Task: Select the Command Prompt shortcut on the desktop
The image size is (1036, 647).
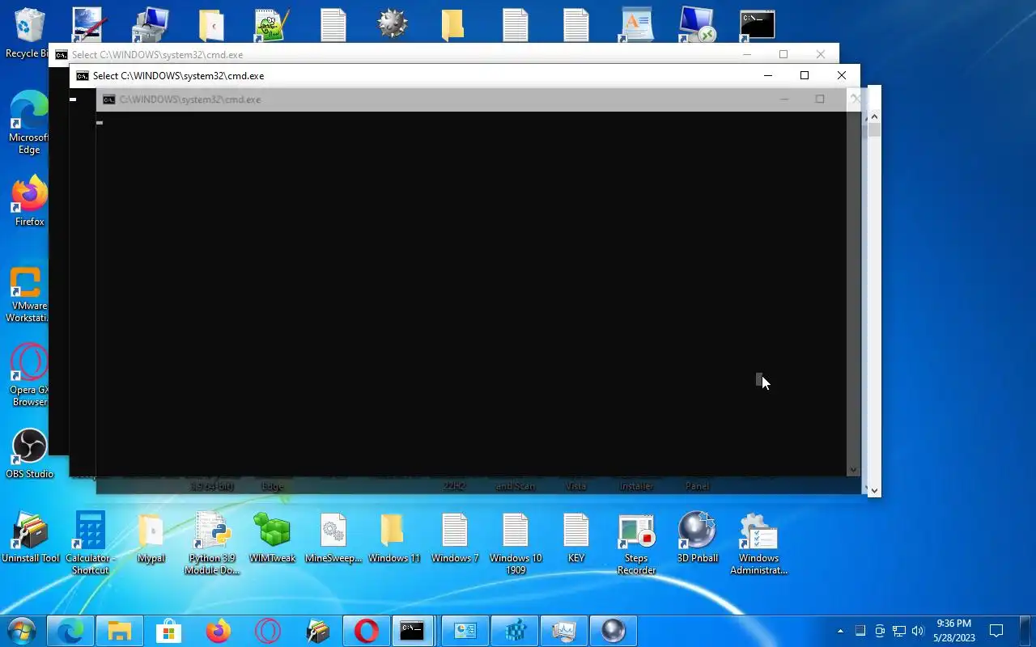Action: [x=758, y=24]
